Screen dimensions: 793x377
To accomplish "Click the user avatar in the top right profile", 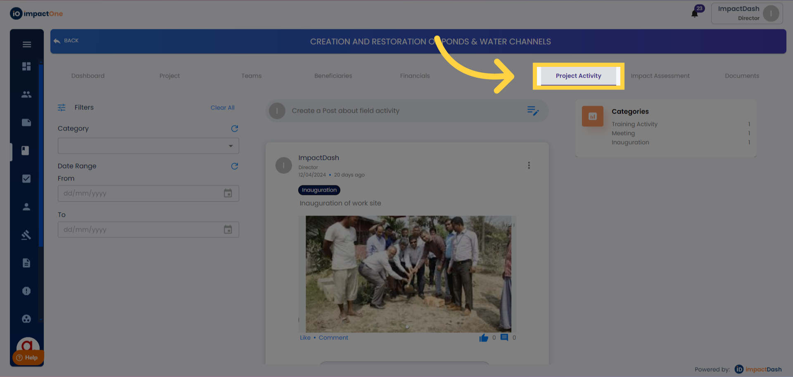I will point(771,14).
